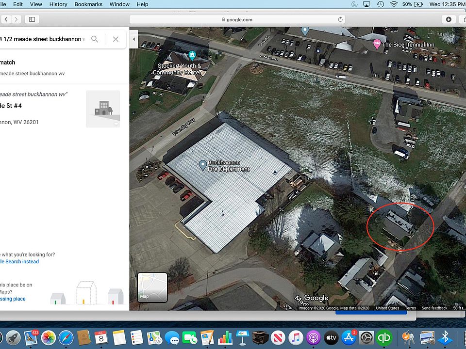Open the Safari downloads button

pos(449,19)
